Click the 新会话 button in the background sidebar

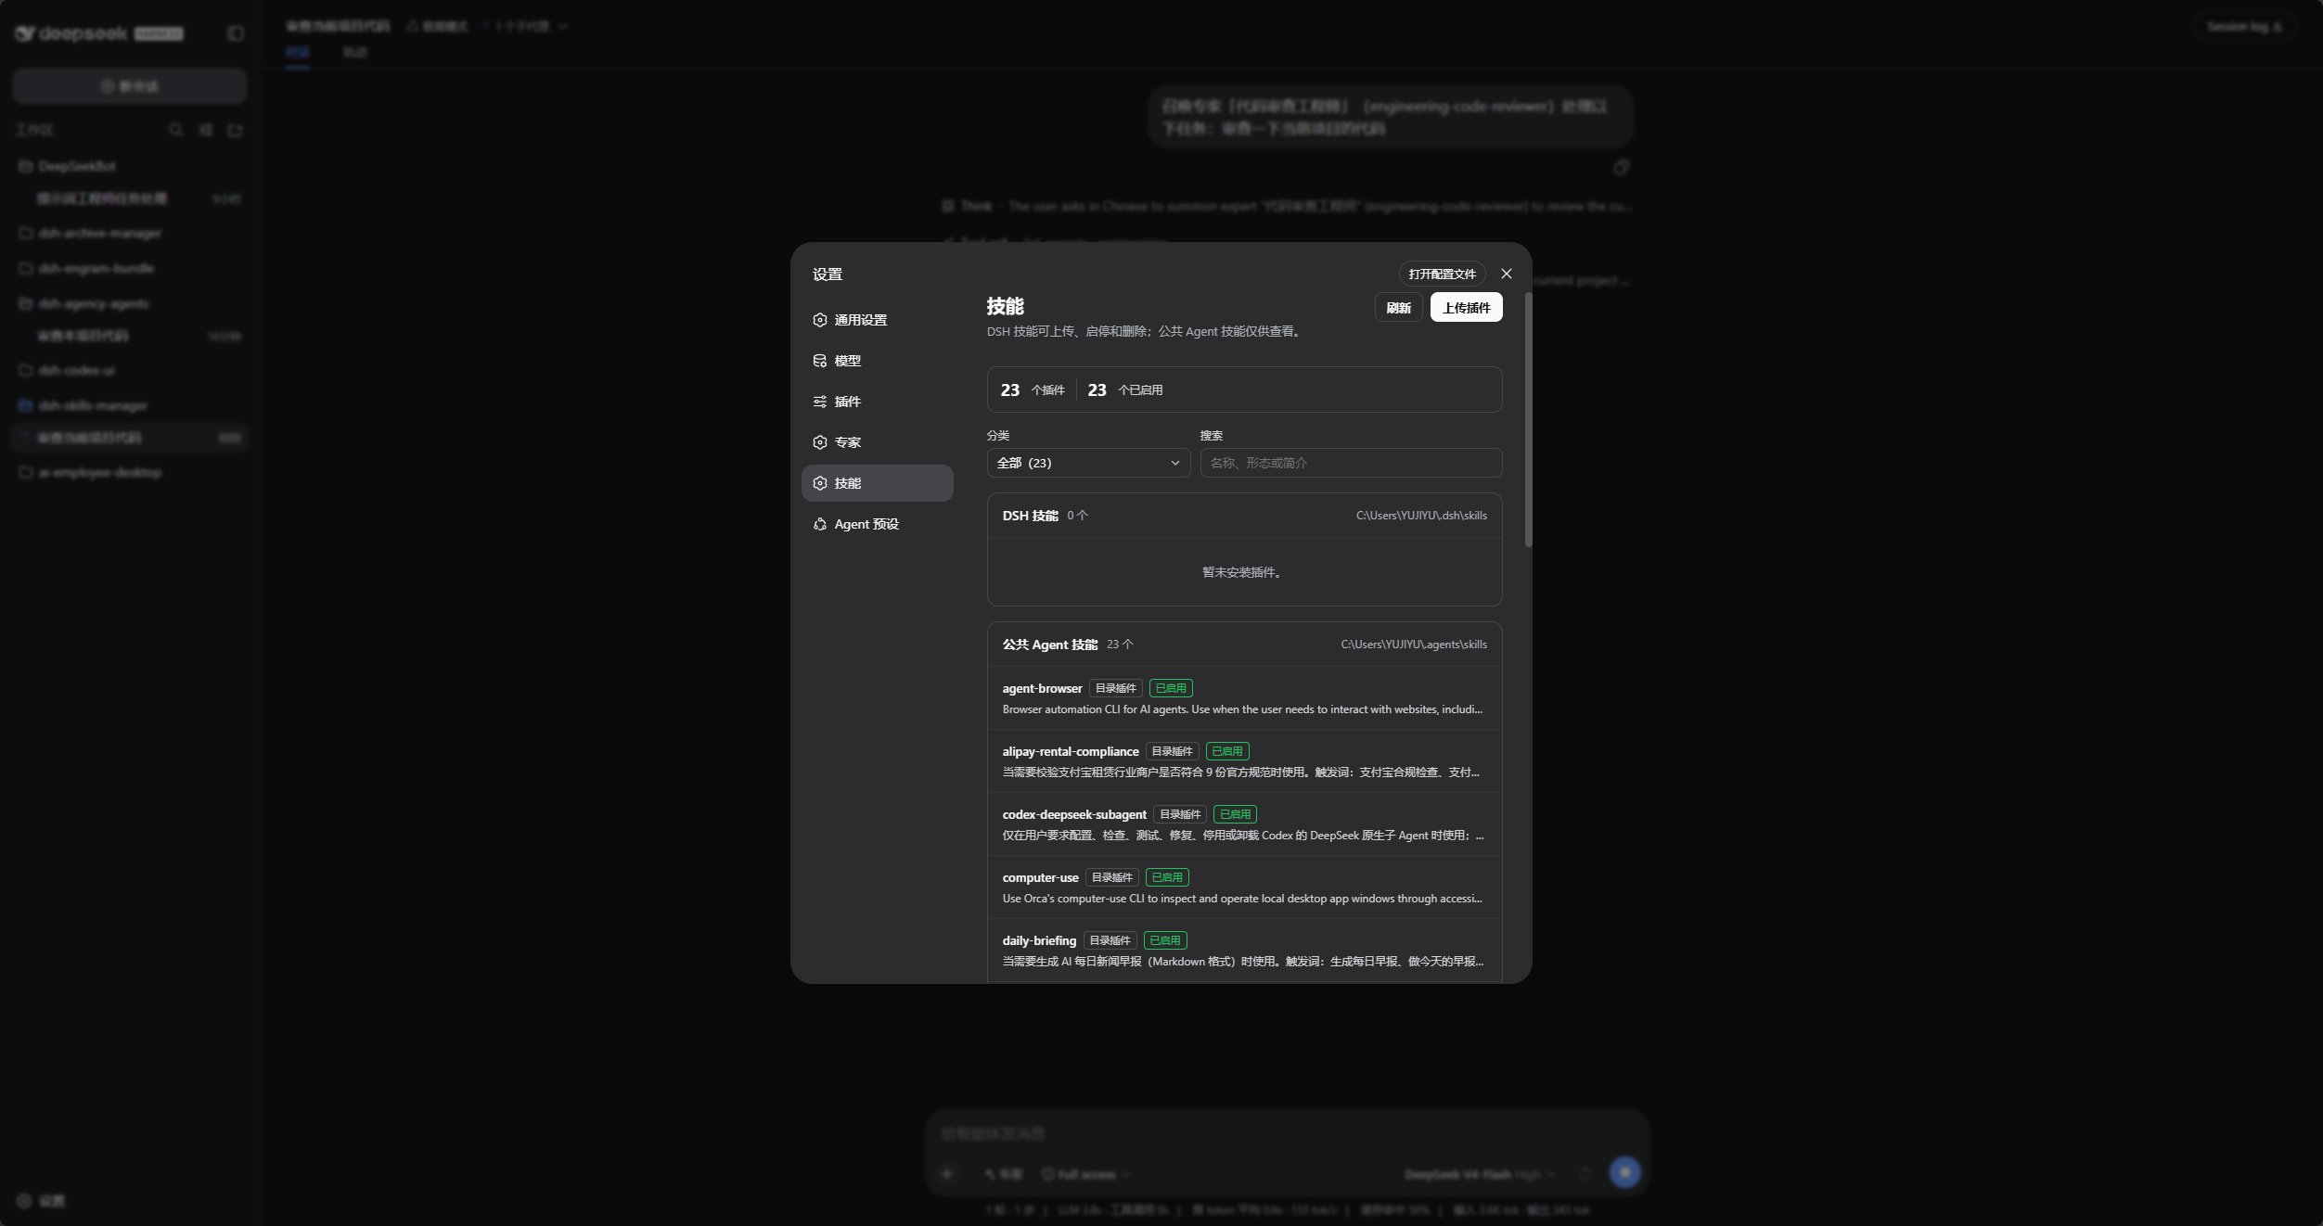(130, 86)
